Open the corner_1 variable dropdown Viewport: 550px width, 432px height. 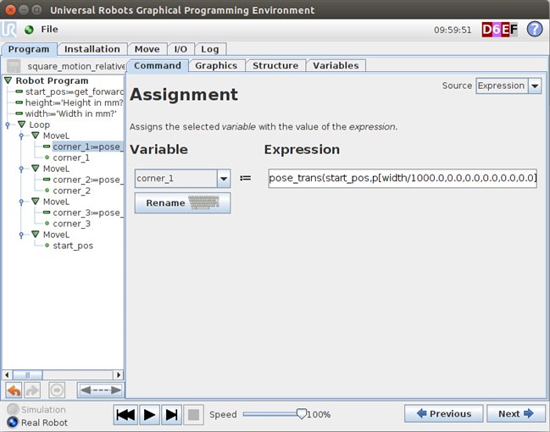224,179
